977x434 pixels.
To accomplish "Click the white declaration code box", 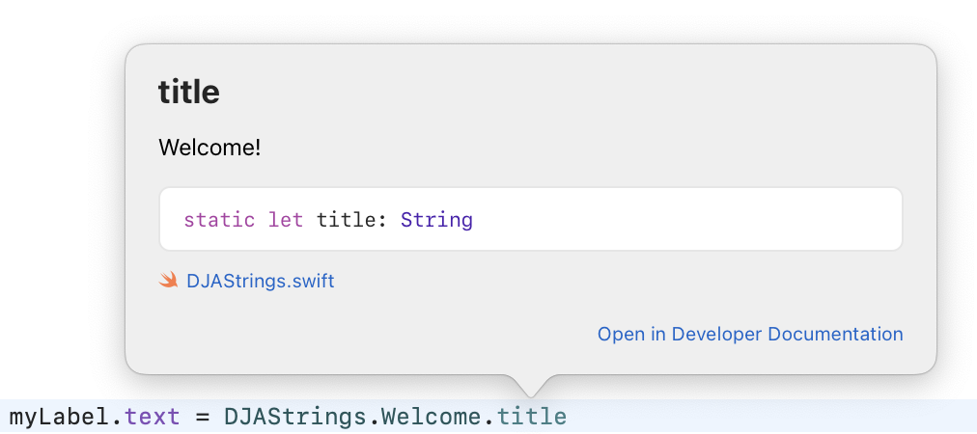I will coord(531,219).
